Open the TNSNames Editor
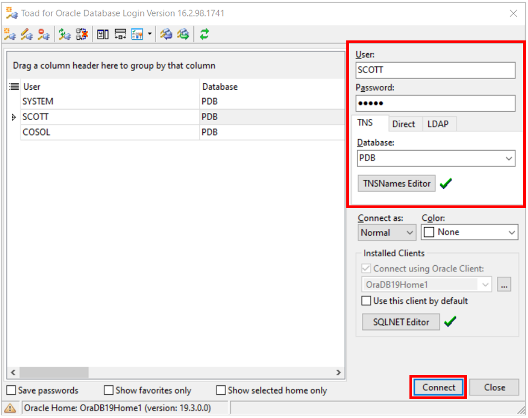528x418 pixels. 396,183
